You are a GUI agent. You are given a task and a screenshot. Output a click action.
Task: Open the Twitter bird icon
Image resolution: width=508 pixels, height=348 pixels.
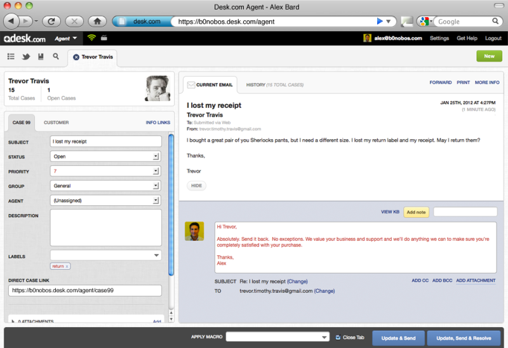tap(26, 57)
